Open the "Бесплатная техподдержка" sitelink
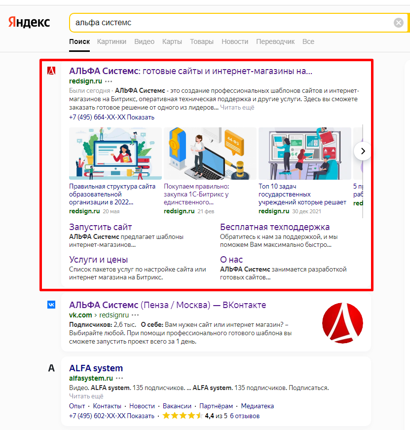410x430 pixels. [x=275, y=227]
